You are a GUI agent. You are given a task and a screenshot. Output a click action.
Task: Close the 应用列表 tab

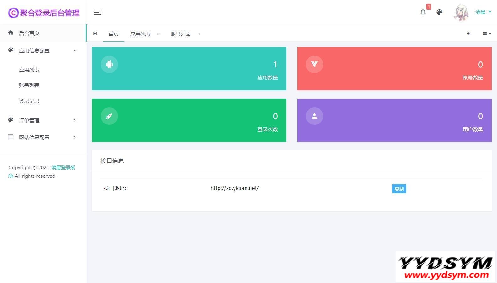pyautogui.click(x=158, y=34)
